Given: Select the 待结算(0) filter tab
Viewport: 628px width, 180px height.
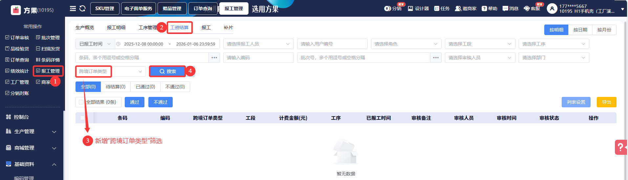Looking at the screenshot, I should pyautogui.click(x=116, y=87).
